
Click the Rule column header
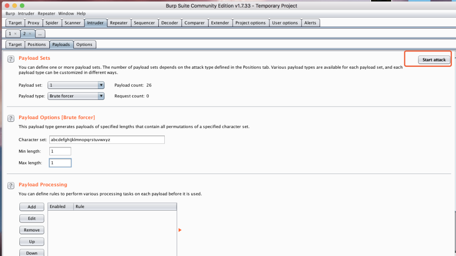[x=125, y=206]
